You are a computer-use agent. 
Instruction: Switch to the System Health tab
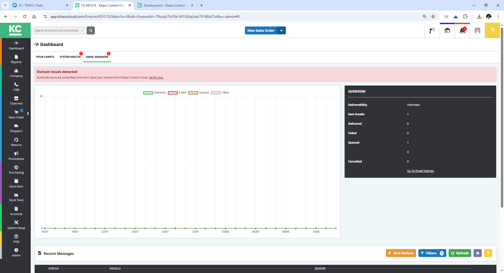pos(70,57)
